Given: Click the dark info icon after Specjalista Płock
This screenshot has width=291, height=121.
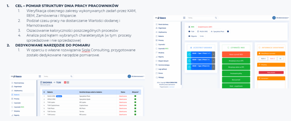Looking at the screenshot, I should coord(228,31).
